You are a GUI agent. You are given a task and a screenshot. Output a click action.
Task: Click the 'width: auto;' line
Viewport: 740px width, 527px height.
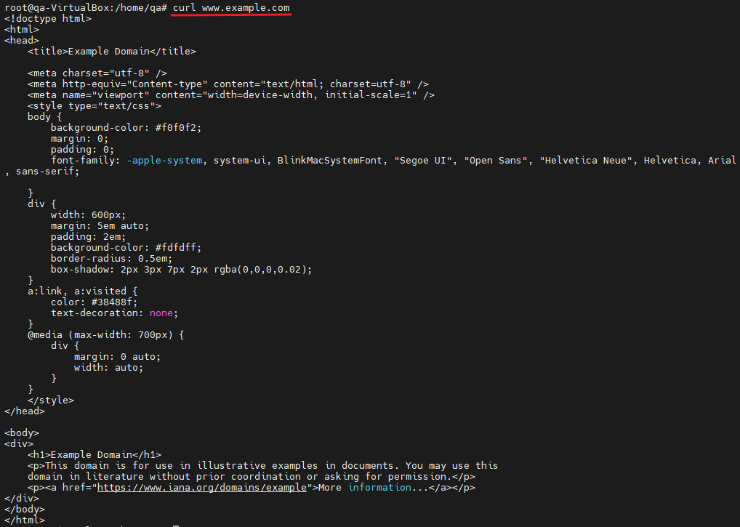point(108,368)
